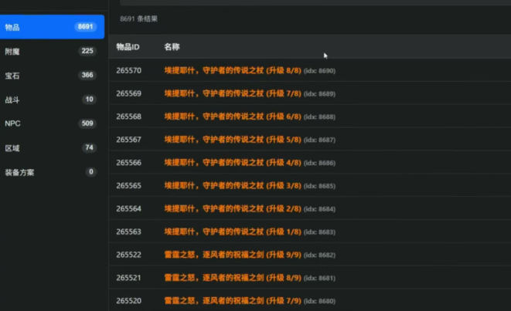
Task: Select the NPC category
Action: 50,123
